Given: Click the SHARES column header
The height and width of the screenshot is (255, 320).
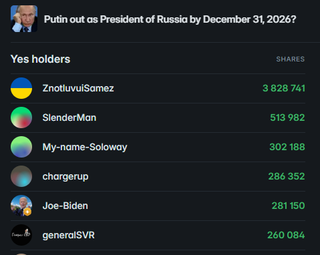Looking at the screenshot, I should click(x=291, y=59).
